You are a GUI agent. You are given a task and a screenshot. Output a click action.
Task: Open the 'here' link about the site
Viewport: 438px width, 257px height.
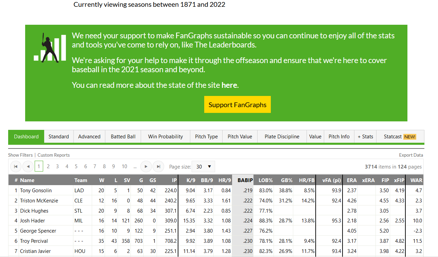coord(229,85)
